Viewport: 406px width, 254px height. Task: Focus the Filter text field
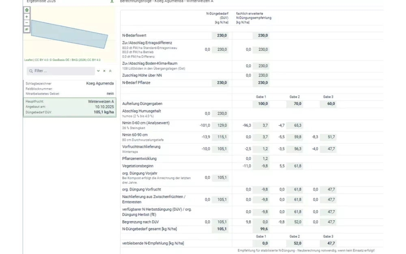63,71
